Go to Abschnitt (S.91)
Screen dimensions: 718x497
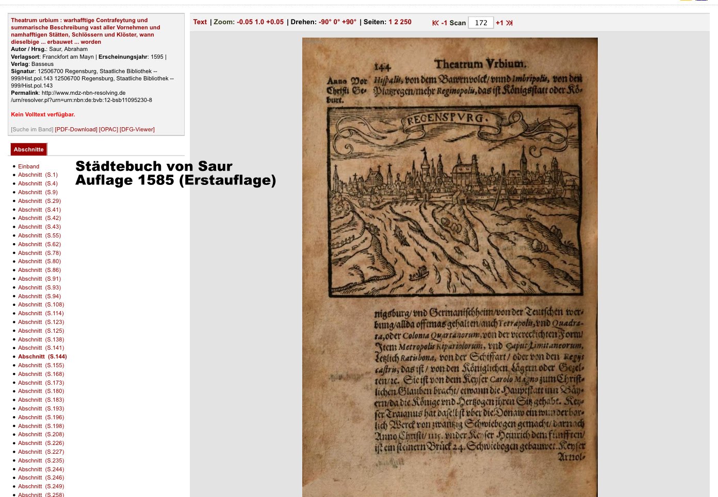pos(39,279)
